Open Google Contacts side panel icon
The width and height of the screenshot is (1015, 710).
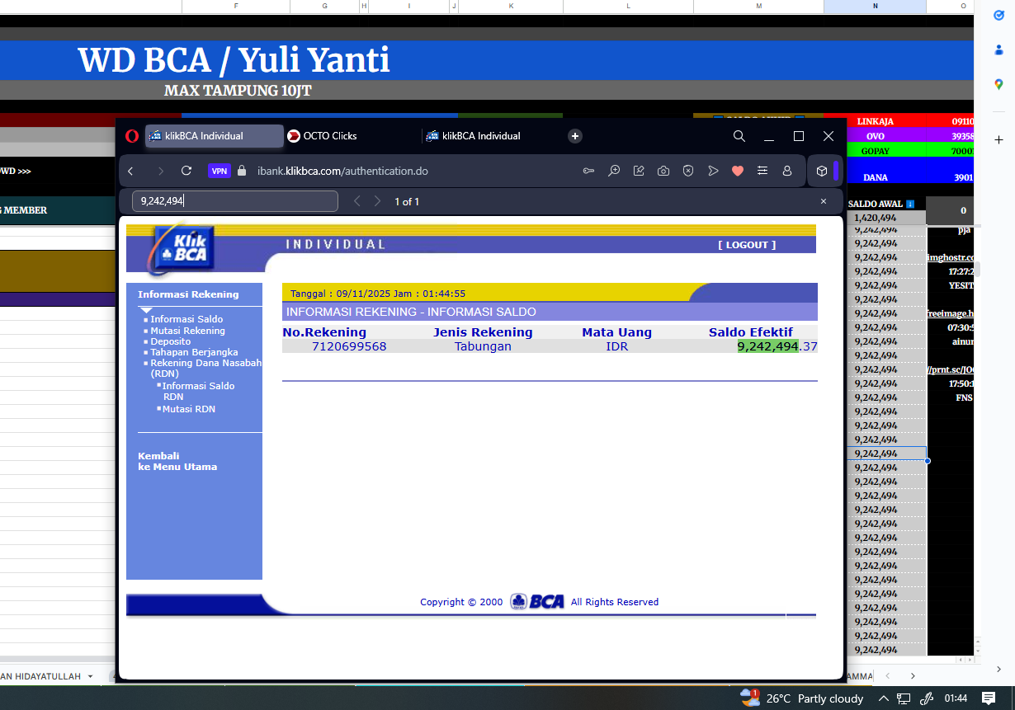click(998, 49)
